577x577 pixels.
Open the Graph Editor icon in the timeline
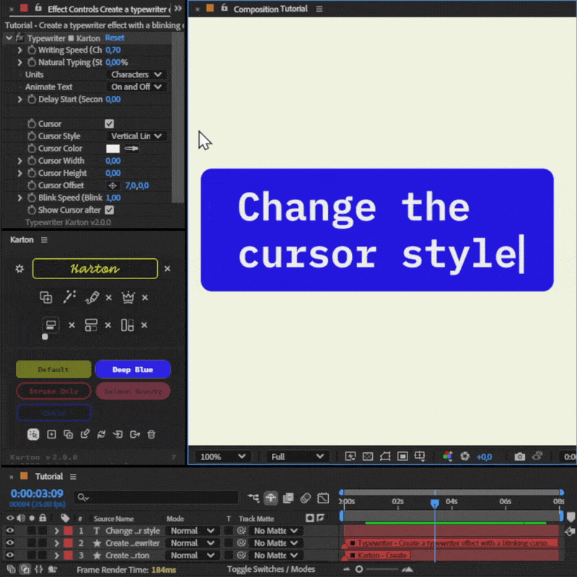coord(323,498)
